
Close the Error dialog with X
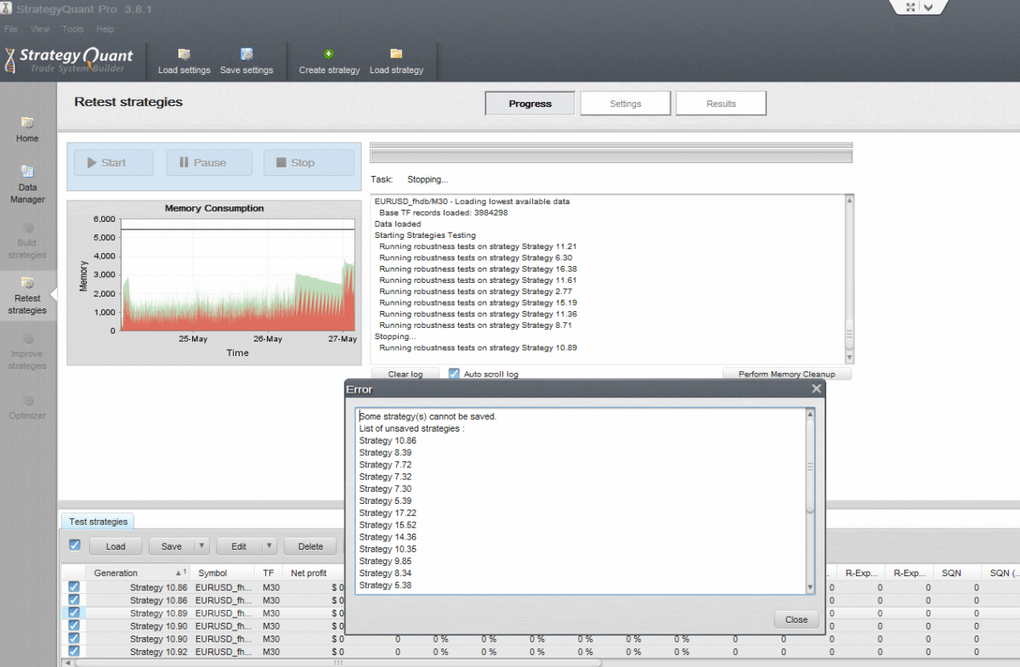pyautogui.click(x=816, y=388)
